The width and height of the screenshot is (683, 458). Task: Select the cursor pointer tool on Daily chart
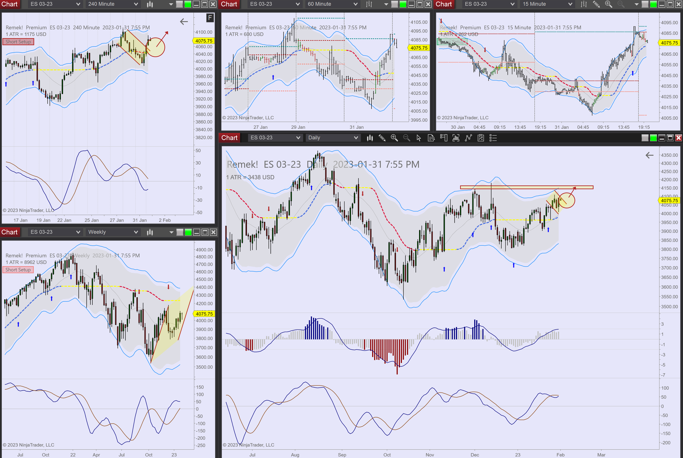click(x=419, y=138)
